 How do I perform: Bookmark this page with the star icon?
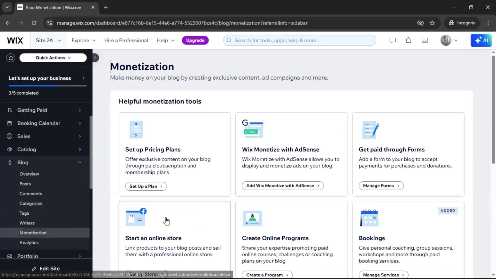tap(432, 23)
